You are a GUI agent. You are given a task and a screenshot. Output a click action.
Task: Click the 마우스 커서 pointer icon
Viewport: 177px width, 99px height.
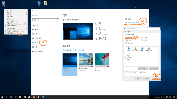(x=96, y=39)
